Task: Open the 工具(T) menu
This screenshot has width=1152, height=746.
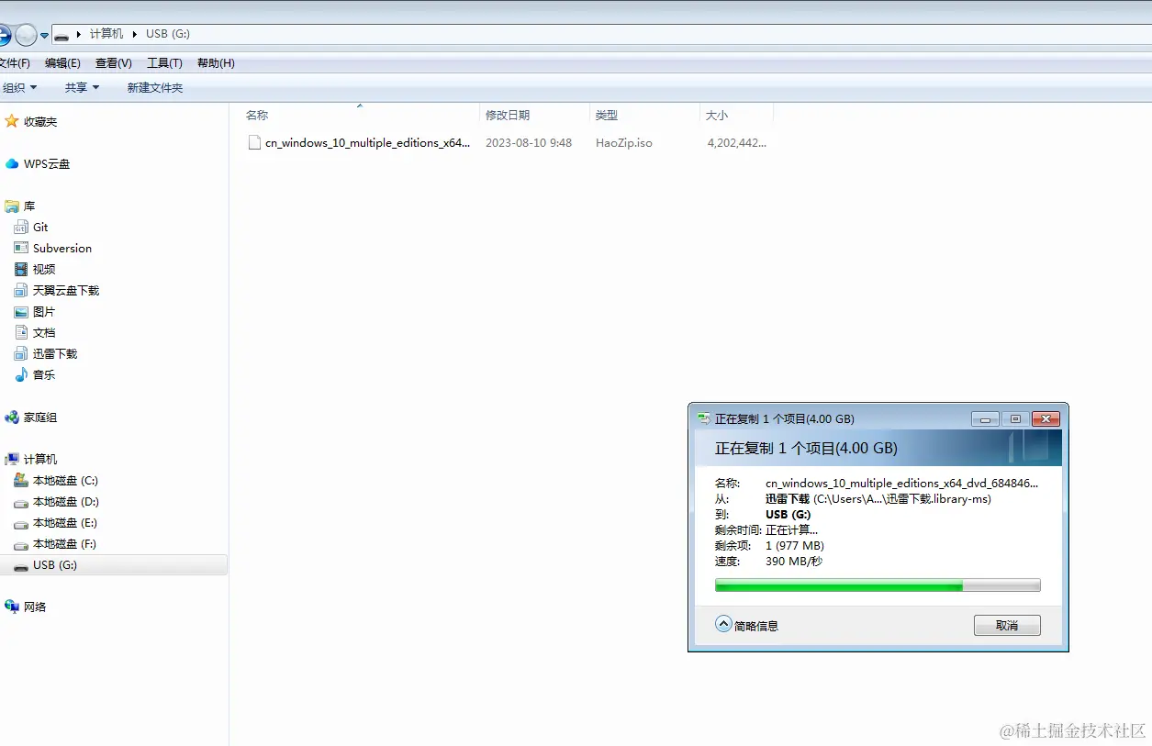Action: [x=165, y=63]
